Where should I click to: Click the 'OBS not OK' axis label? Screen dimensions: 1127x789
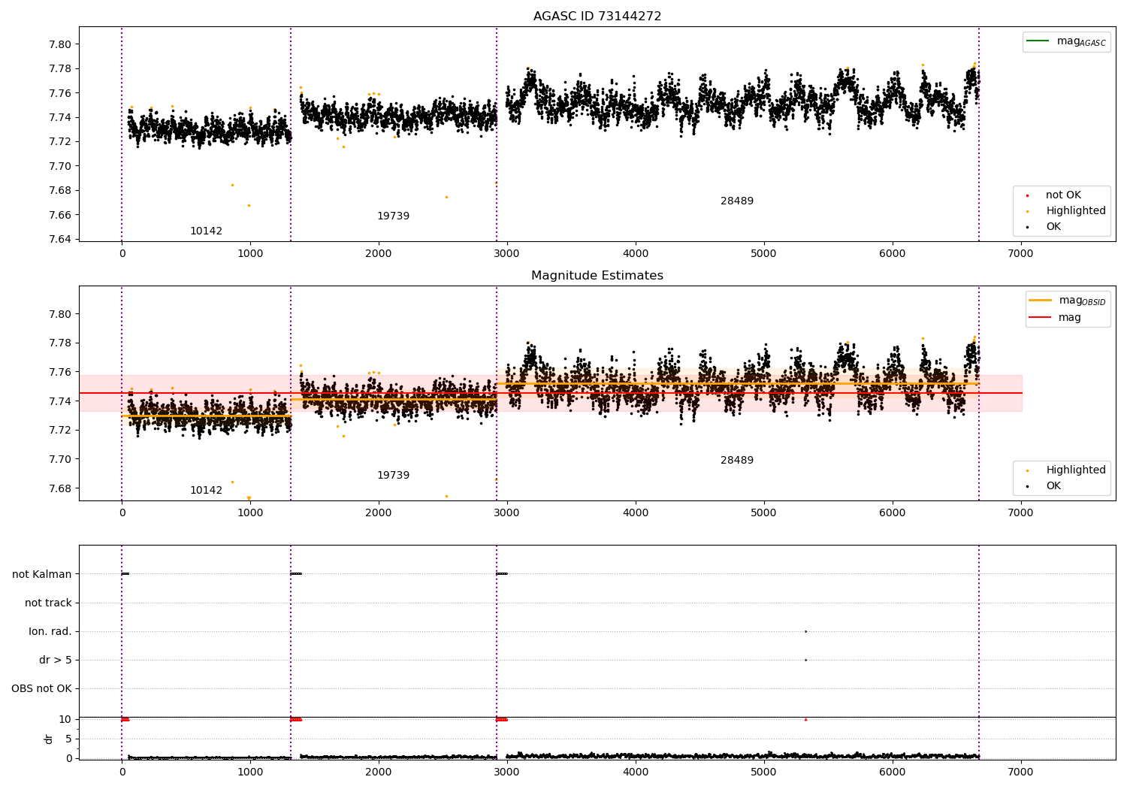[x=42, y=688]
